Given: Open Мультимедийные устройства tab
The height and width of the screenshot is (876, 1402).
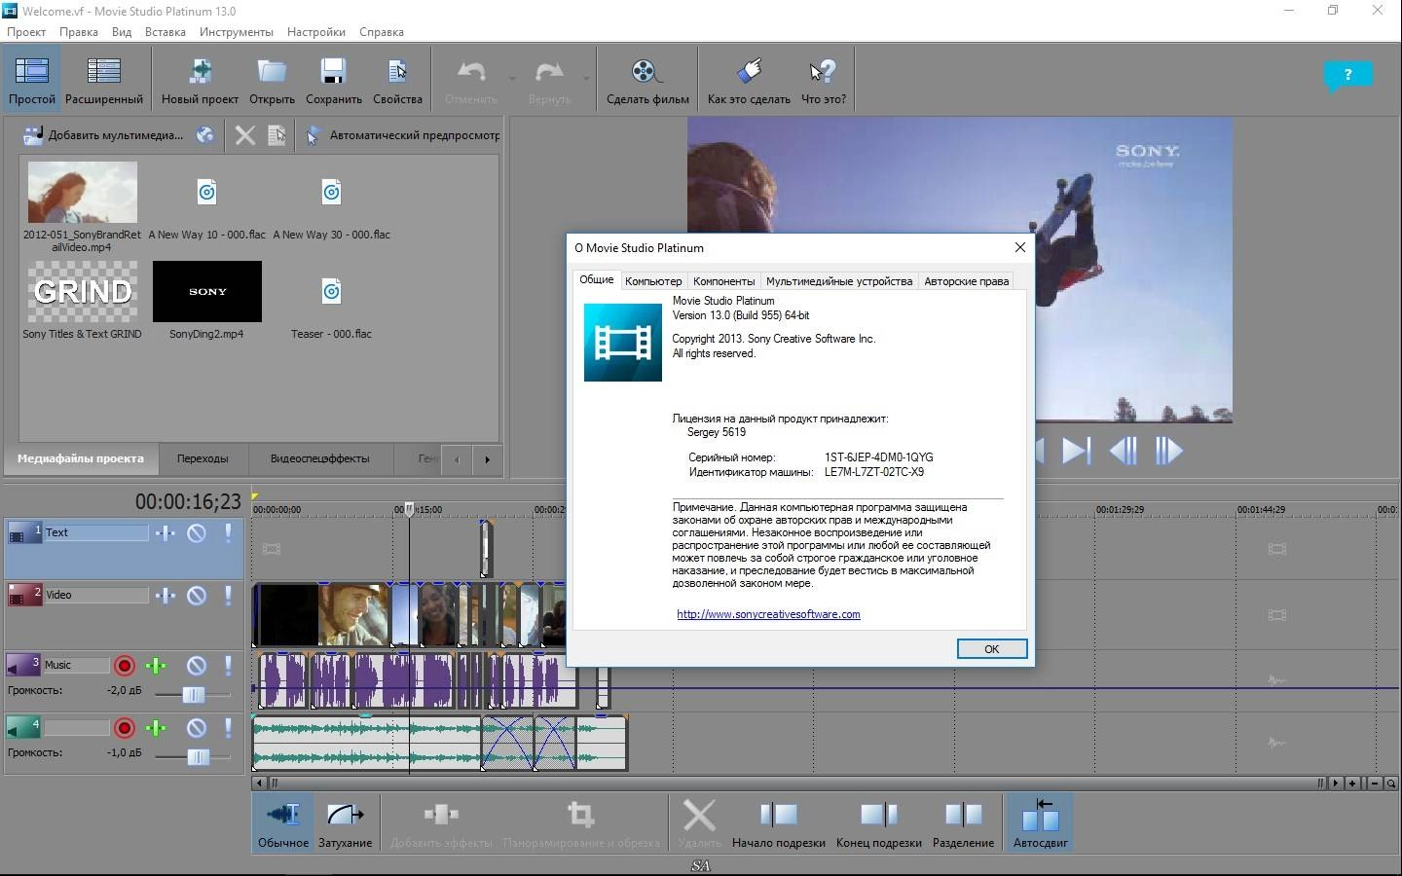Looking at the screenshot, I should pos(839,281).
